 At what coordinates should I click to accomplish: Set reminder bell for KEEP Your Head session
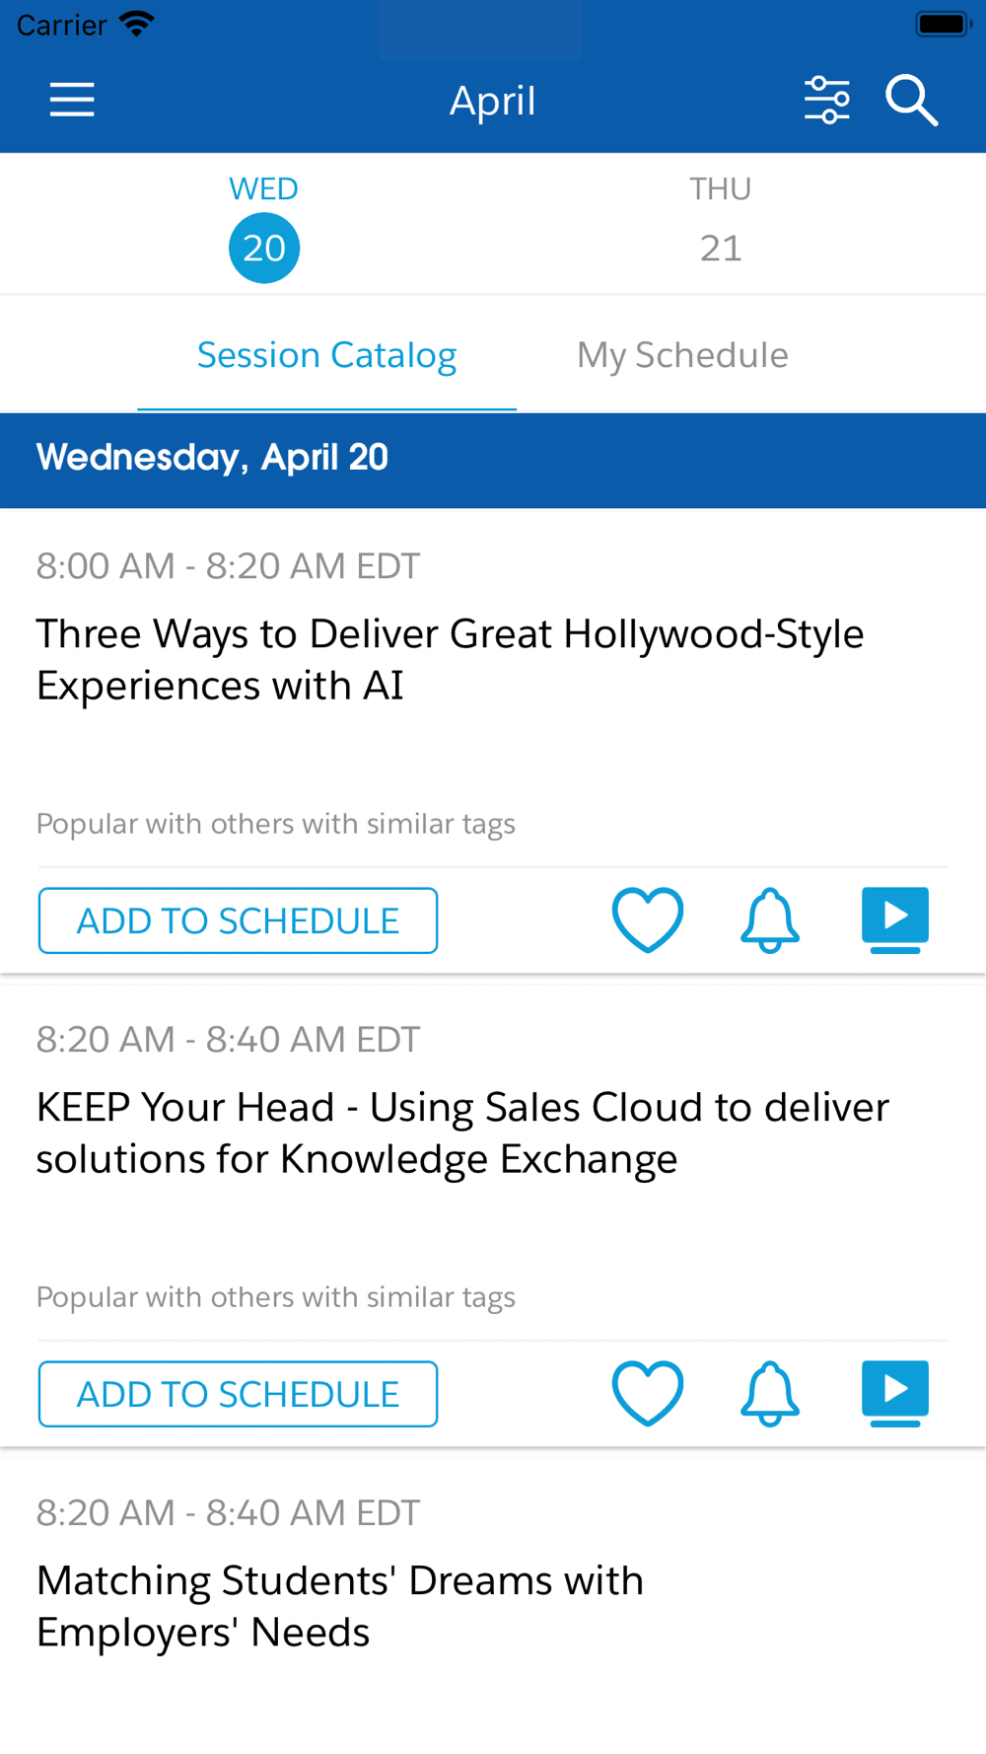tap(769, 1393)
